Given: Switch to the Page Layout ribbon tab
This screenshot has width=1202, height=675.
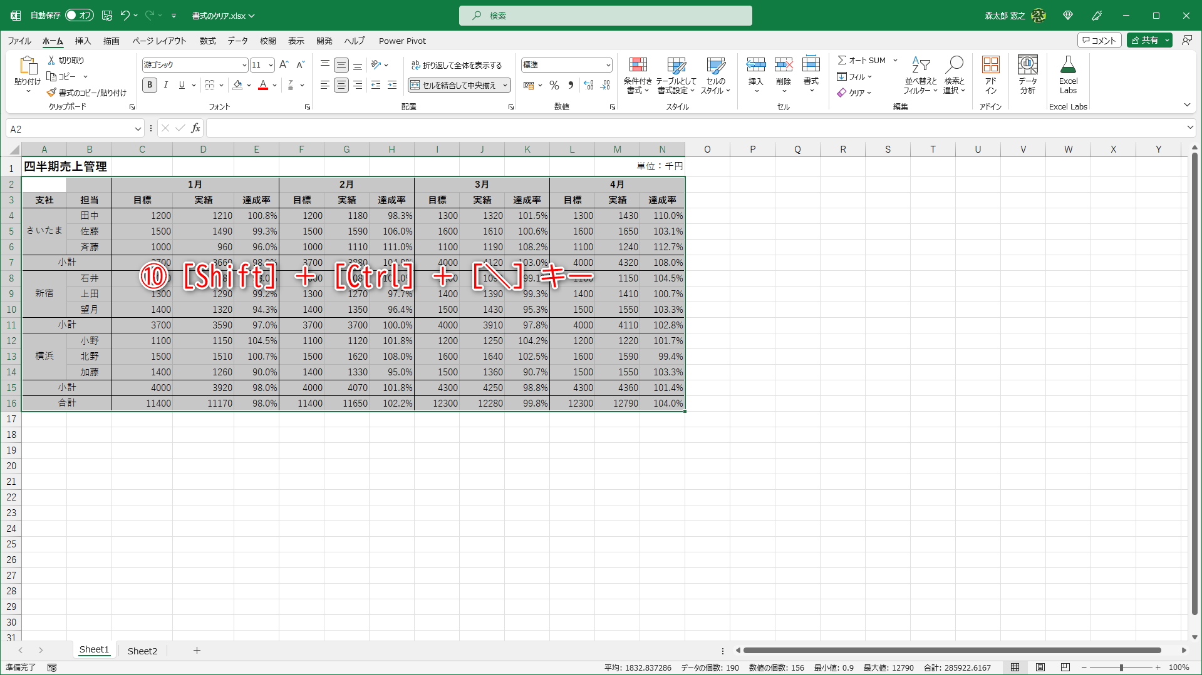Looking at the screenshot, I should click(x=159, y=41).
